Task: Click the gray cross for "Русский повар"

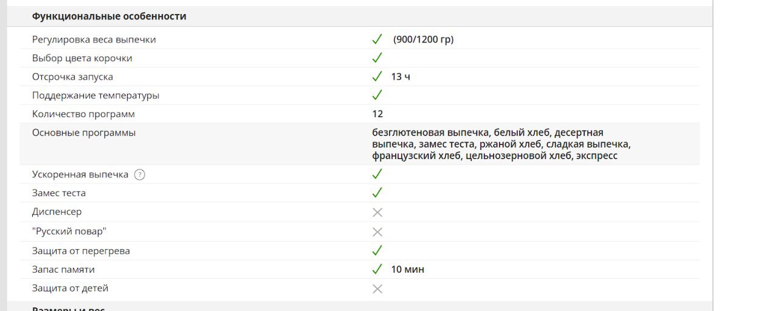Action: tap(377, 231)
